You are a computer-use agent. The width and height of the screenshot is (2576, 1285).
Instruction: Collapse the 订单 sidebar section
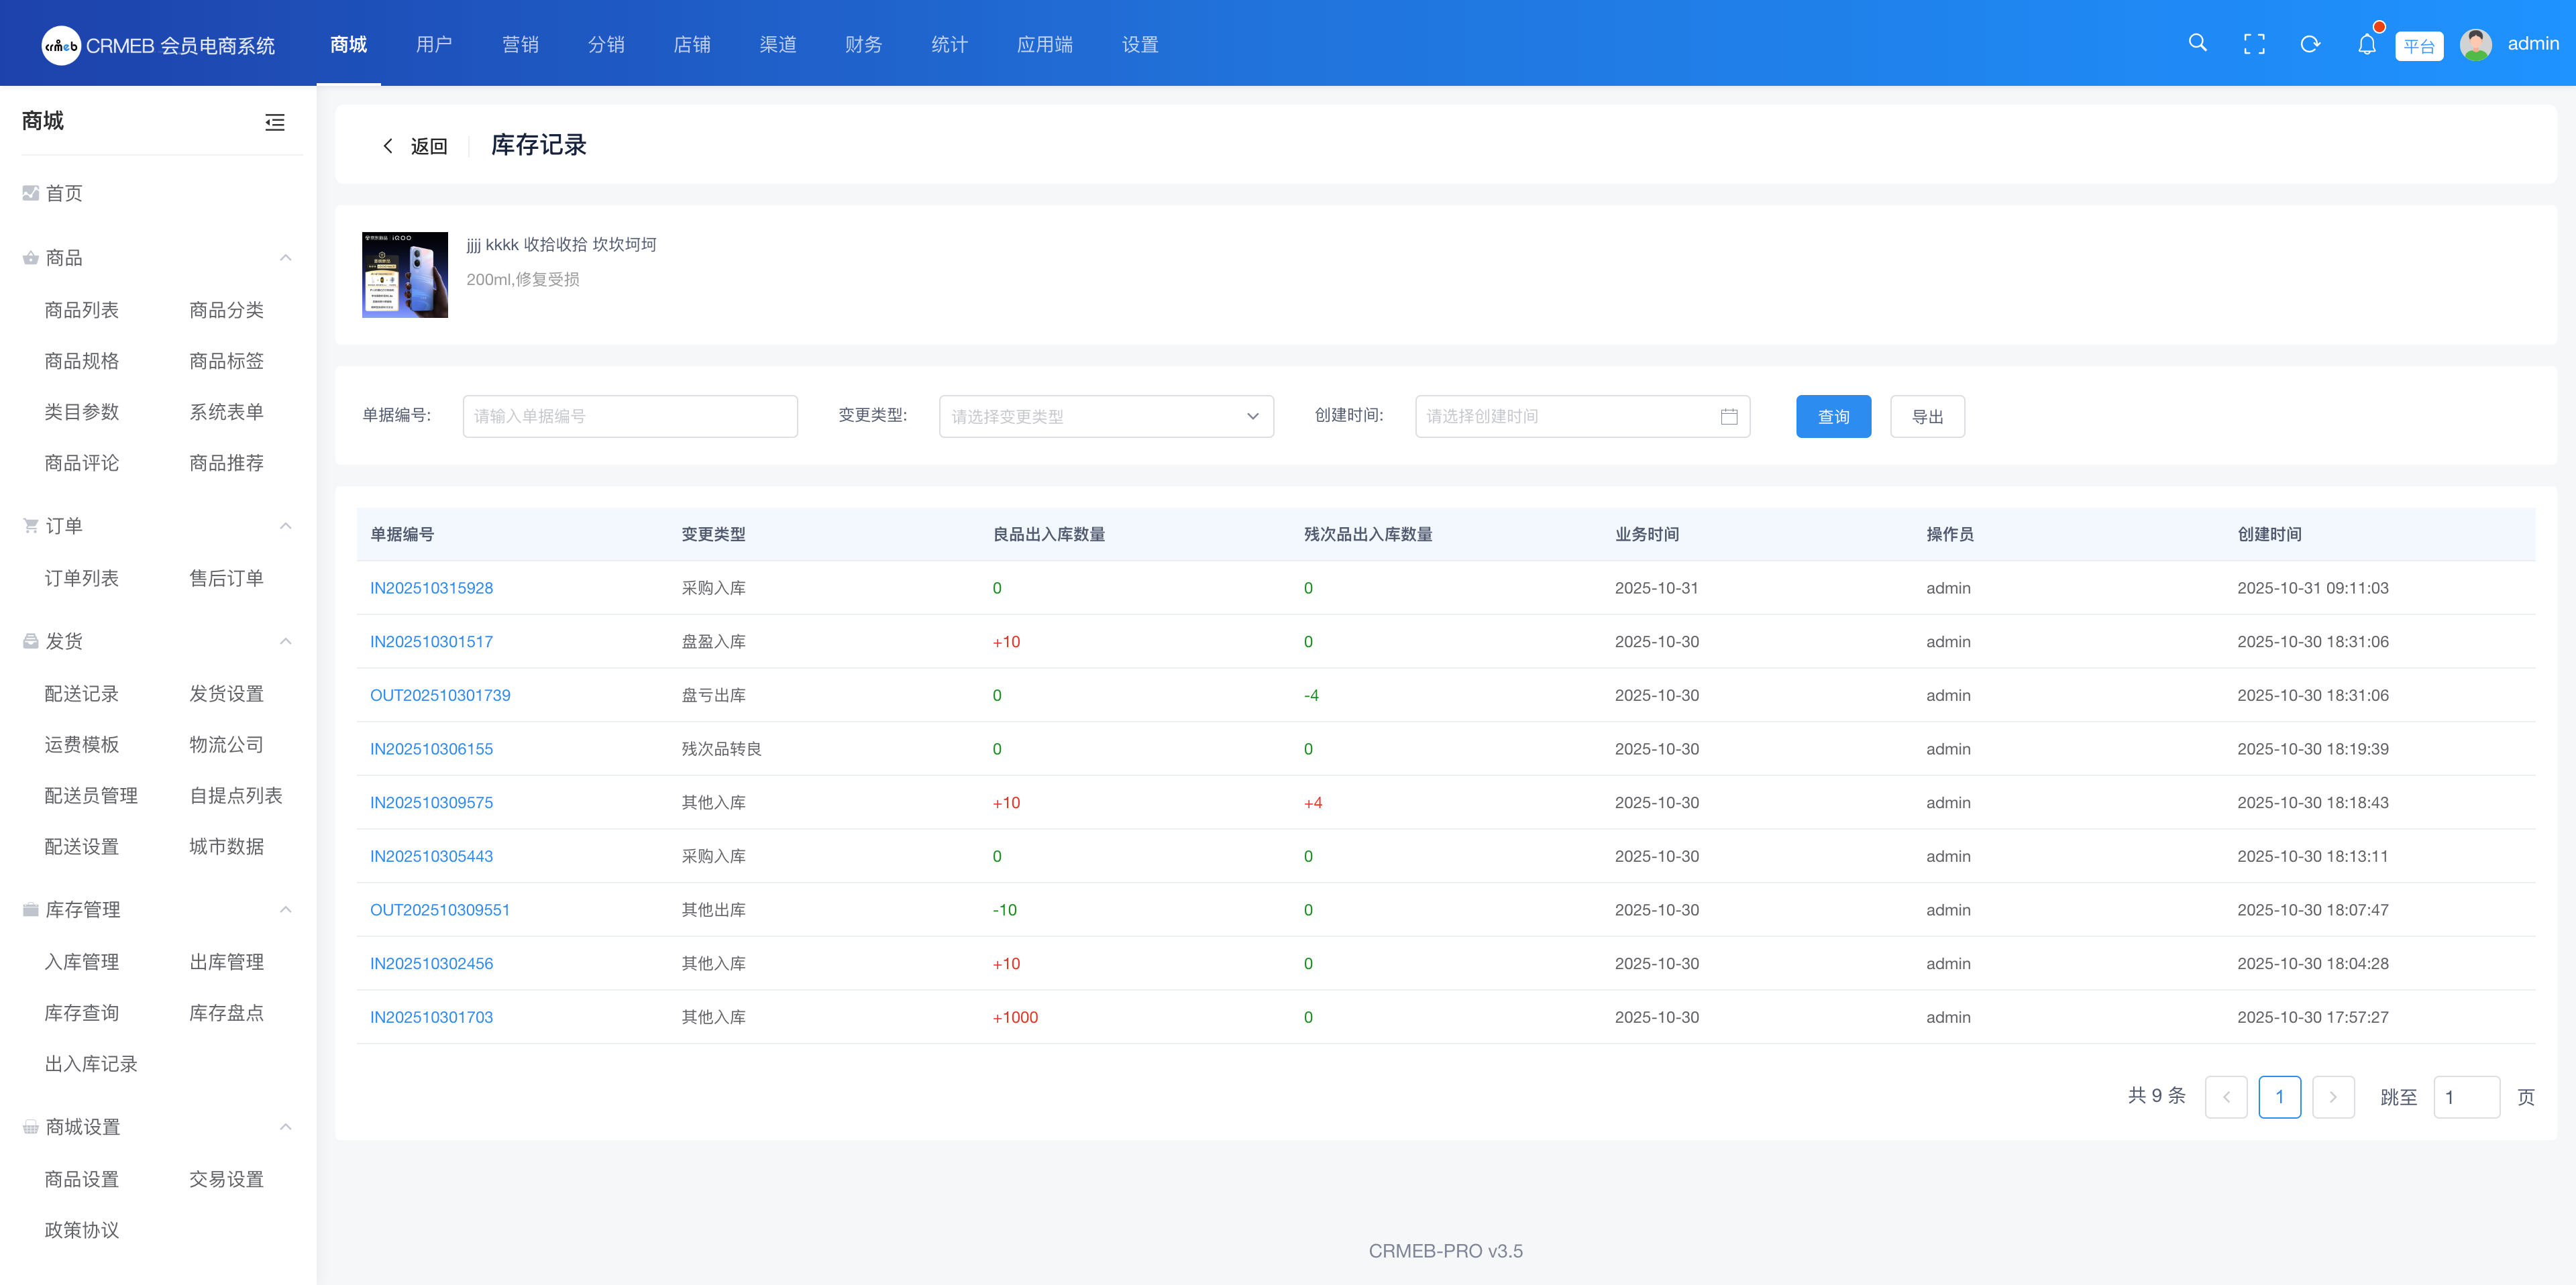(285, 526)
